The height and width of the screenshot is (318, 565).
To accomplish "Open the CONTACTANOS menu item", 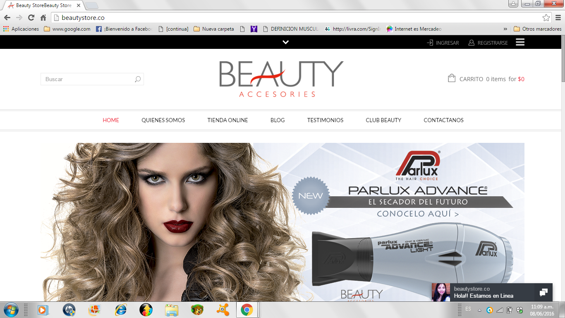I will coord(443,120).
